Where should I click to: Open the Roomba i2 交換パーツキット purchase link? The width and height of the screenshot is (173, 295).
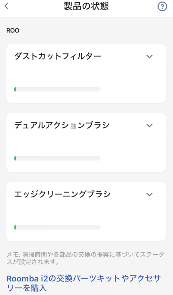click(83, 279)
